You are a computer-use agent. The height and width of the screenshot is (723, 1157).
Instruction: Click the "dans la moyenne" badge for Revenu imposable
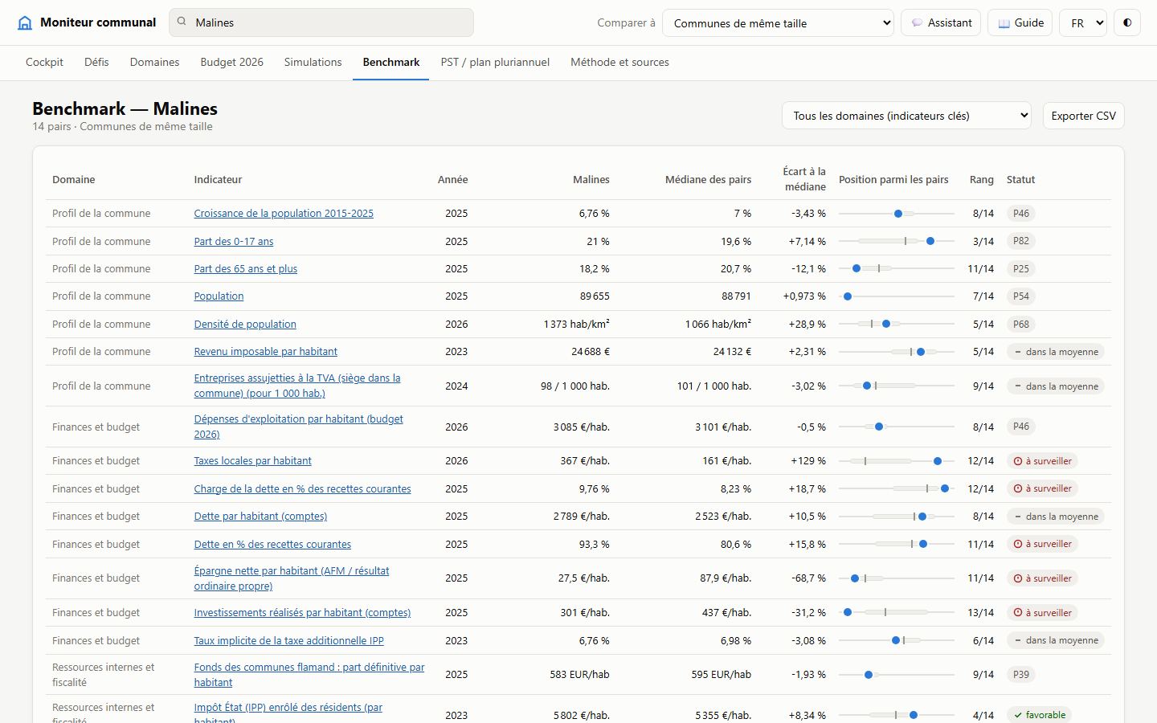pyautogui.click(x=1056, y=352)
